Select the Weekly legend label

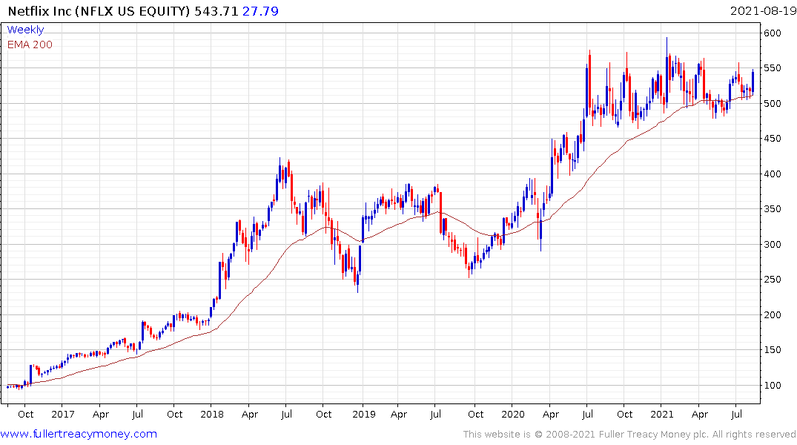[25, 30]
